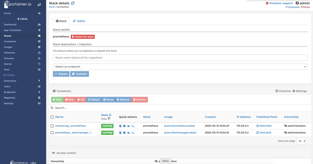Click the Stop containers button
This screenshot has height=164, width=313.
[69, 99]
